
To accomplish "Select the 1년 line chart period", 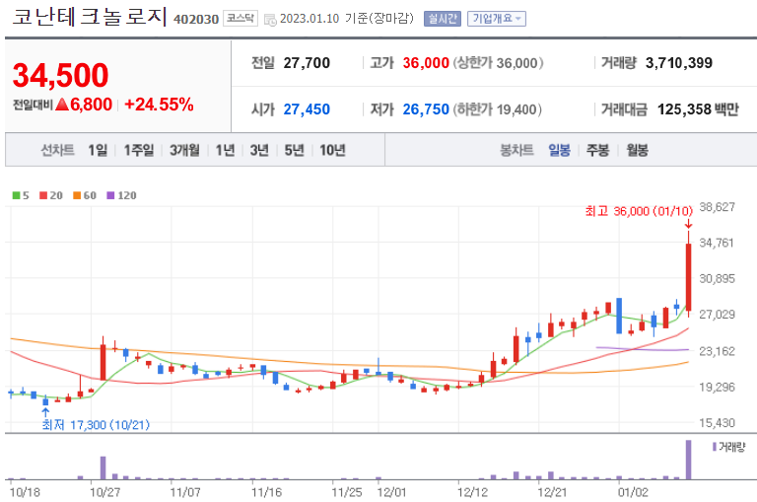I will click(225, 150).
